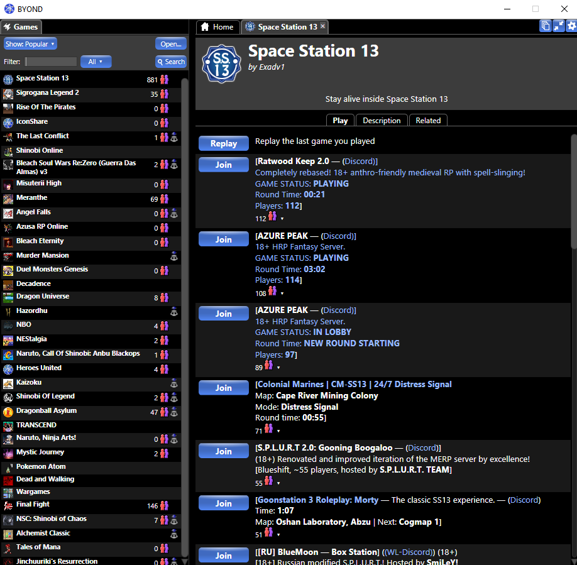Image resolution: width=577 pixels, height=565 pixels.
Task: Click the Replay button
Action: [223, 143]
